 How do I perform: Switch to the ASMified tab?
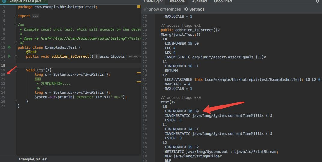199,2
